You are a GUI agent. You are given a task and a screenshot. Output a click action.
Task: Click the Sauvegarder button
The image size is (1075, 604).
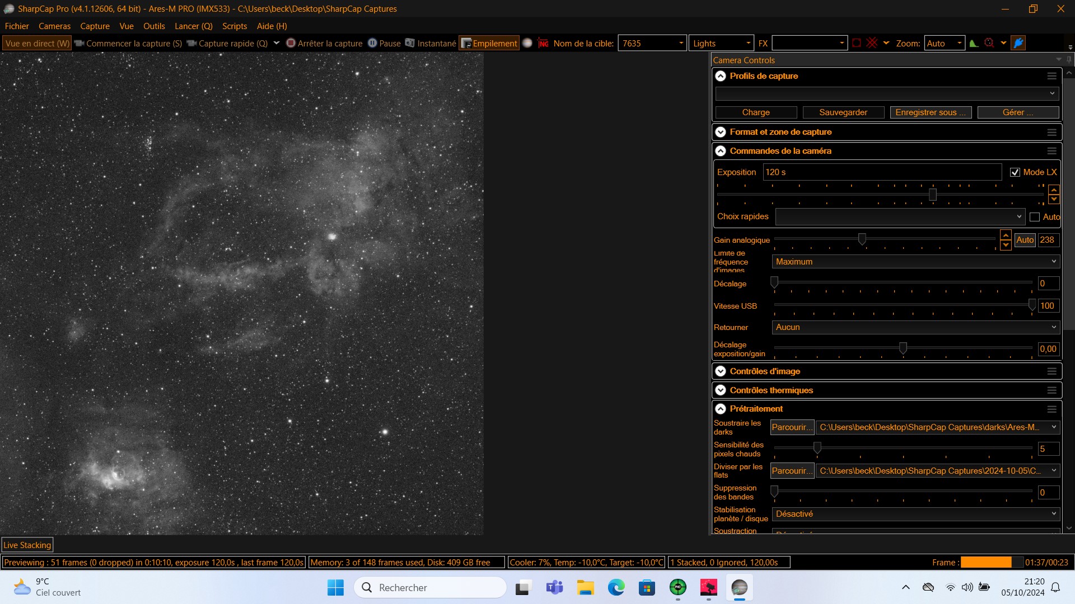[x=843, y=112]
